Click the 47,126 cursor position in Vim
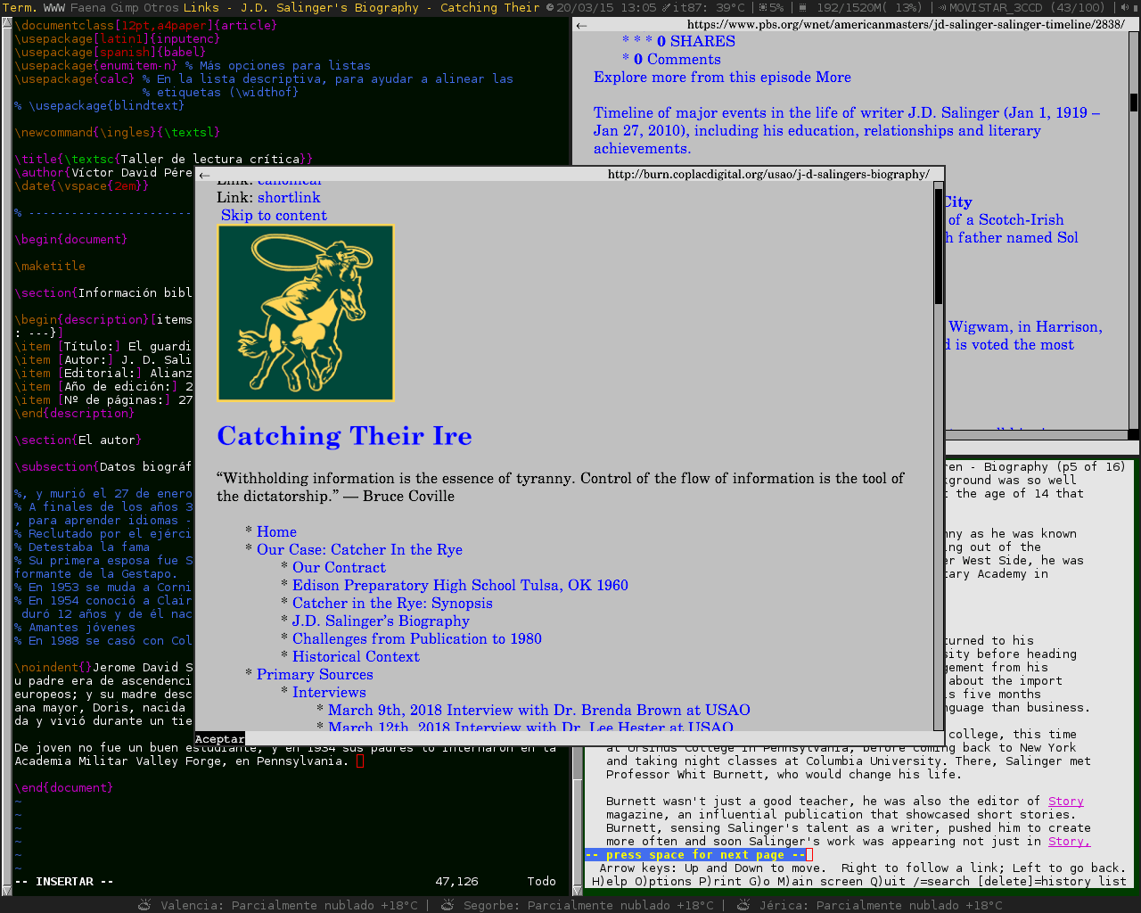This screenshot has height=913, width=1141. pyautogui.click(x=456, y=882)
